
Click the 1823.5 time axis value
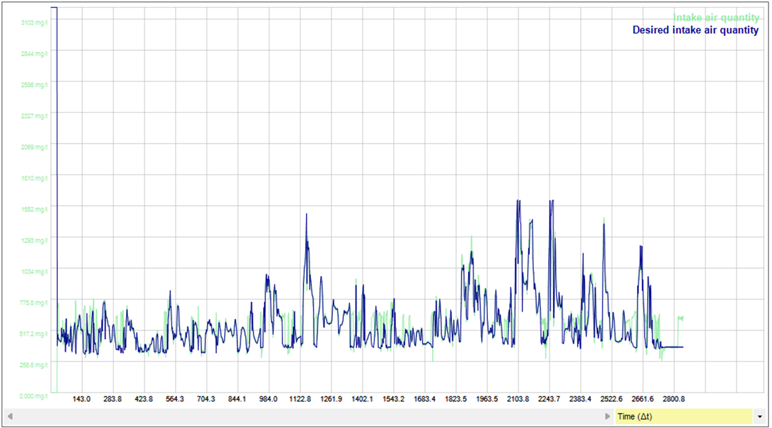[456, 399]
